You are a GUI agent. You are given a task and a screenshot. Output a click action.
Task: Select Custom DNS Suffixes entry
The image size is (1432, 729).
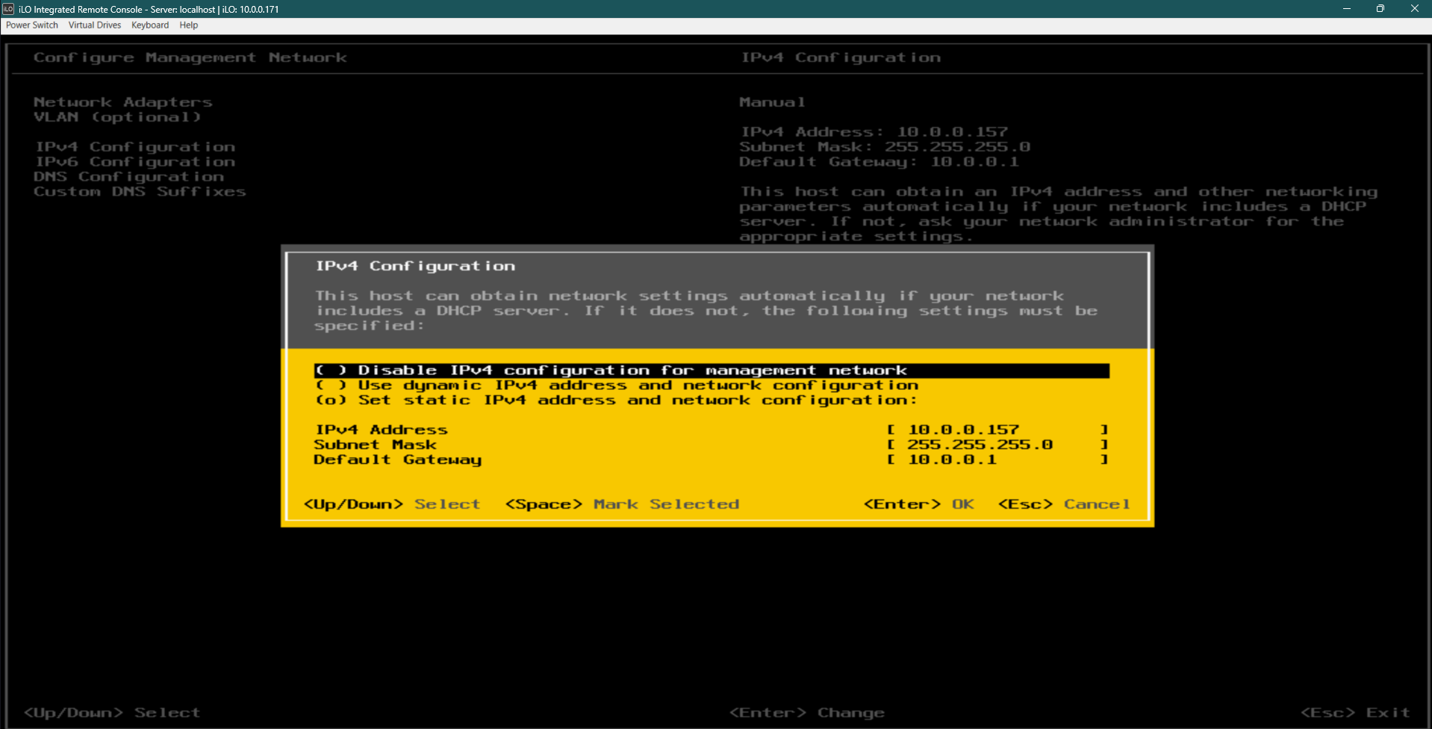tap(140, 191)
